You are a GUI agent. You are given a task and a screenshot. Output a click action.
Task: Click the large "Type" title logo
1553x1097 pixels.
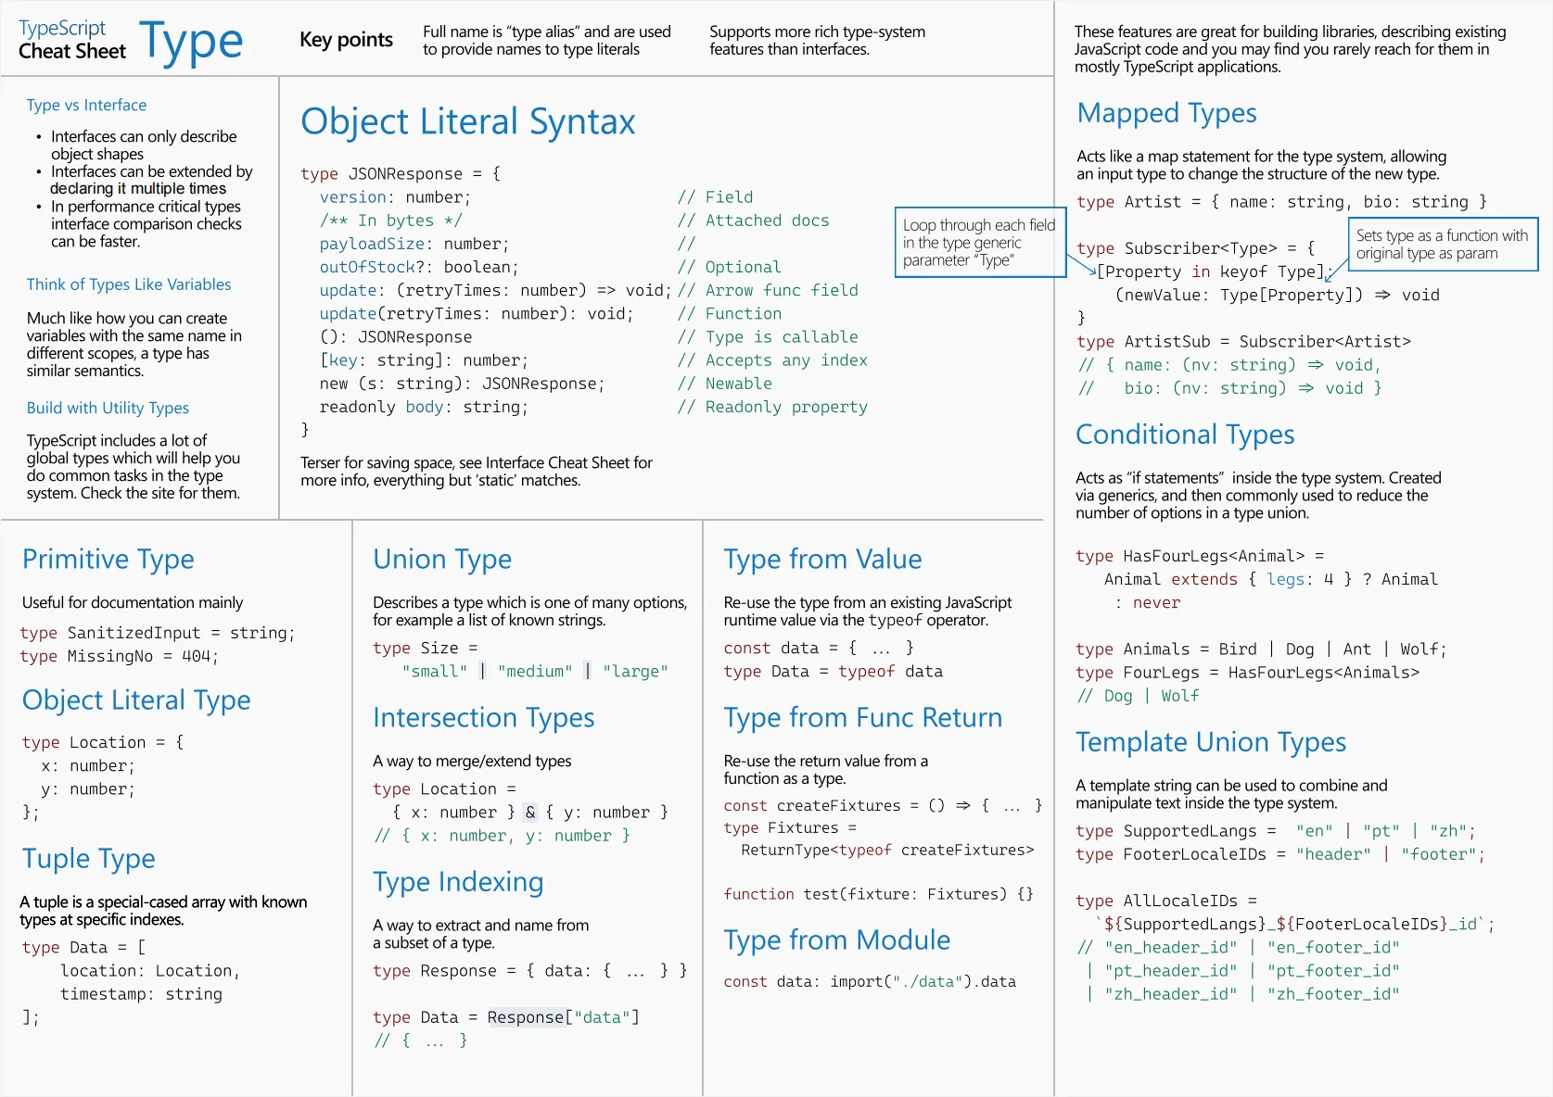[x=191, y=43]
